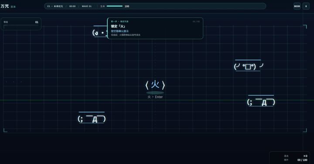Viewport: 314px width, 164px height.
Task: Click the 00 / 100 fragment counter
Action: [x=302, y=160]
